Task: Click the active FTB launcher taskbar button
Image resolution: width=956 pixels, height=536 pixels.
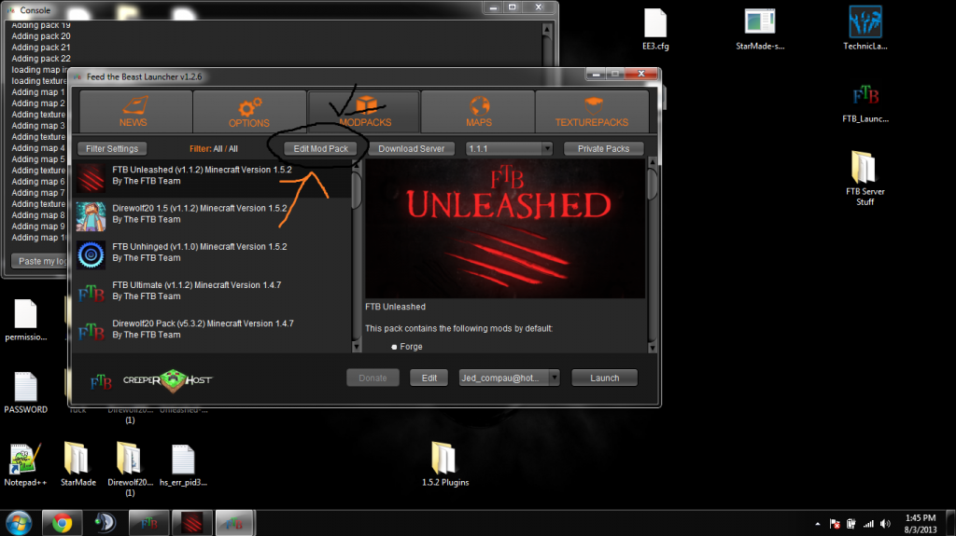Action: 234,523
